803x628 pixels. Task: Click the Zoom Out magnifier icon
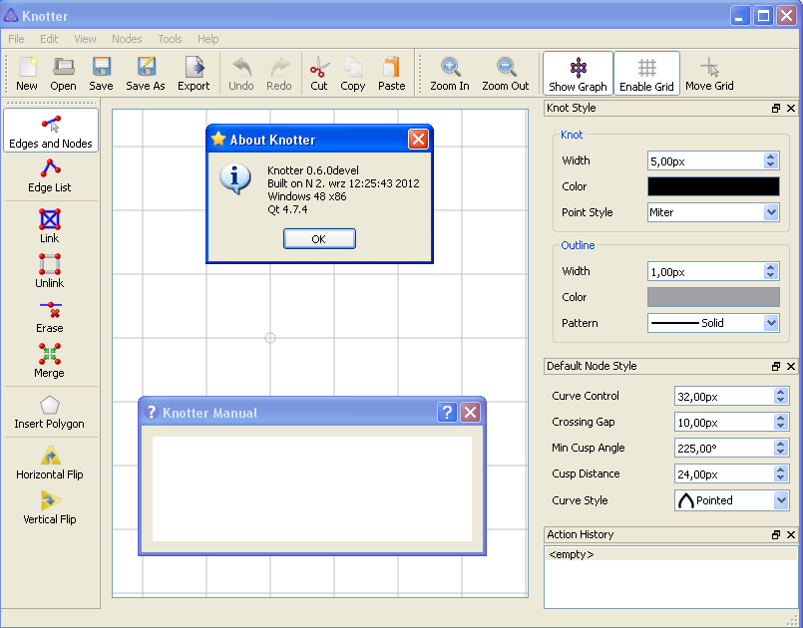pos(506,74)
